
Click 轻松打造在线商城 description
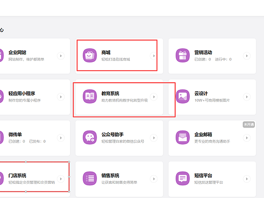click(116, 59)
